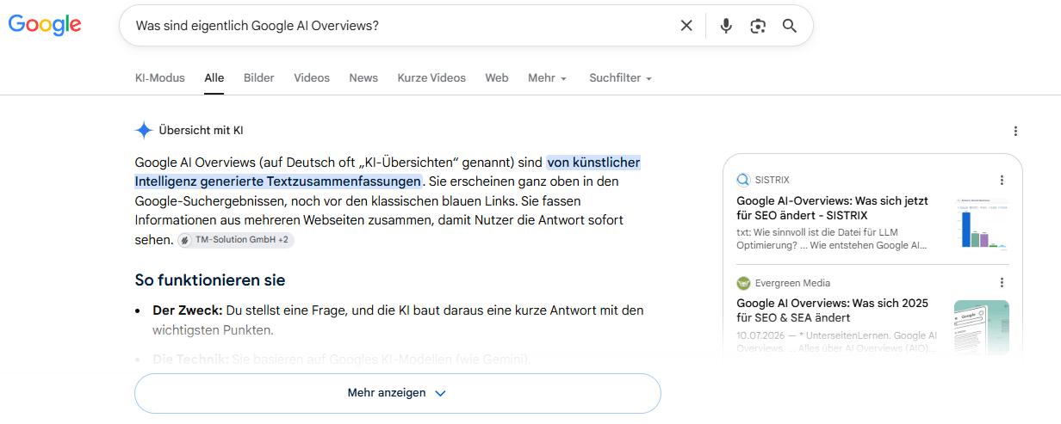Expand the Mehr dropdown
The image size is (1061, 424).
(x=548, y=77)
